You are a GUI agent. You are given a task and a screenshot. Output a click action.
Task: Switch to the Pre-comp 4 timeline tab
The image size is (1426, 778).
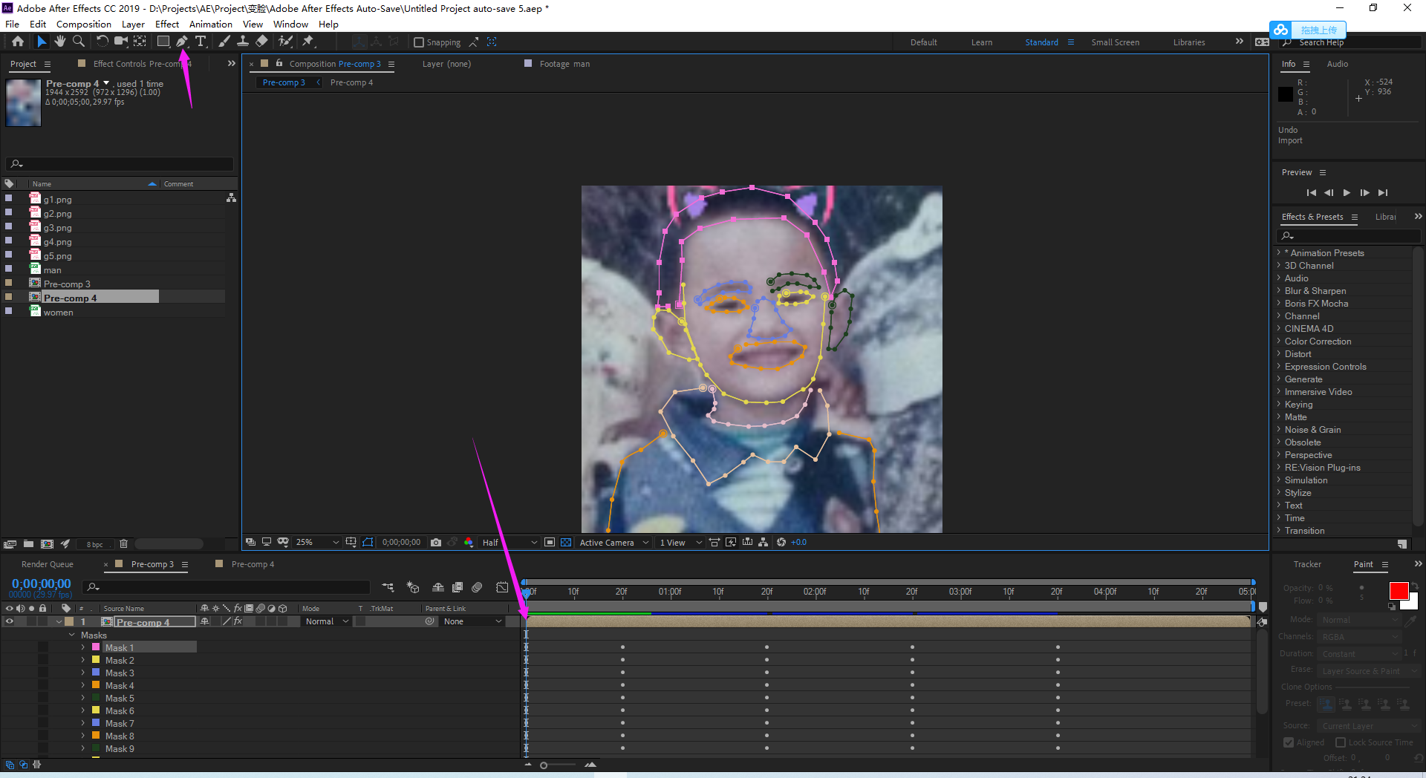coord(253,565)
